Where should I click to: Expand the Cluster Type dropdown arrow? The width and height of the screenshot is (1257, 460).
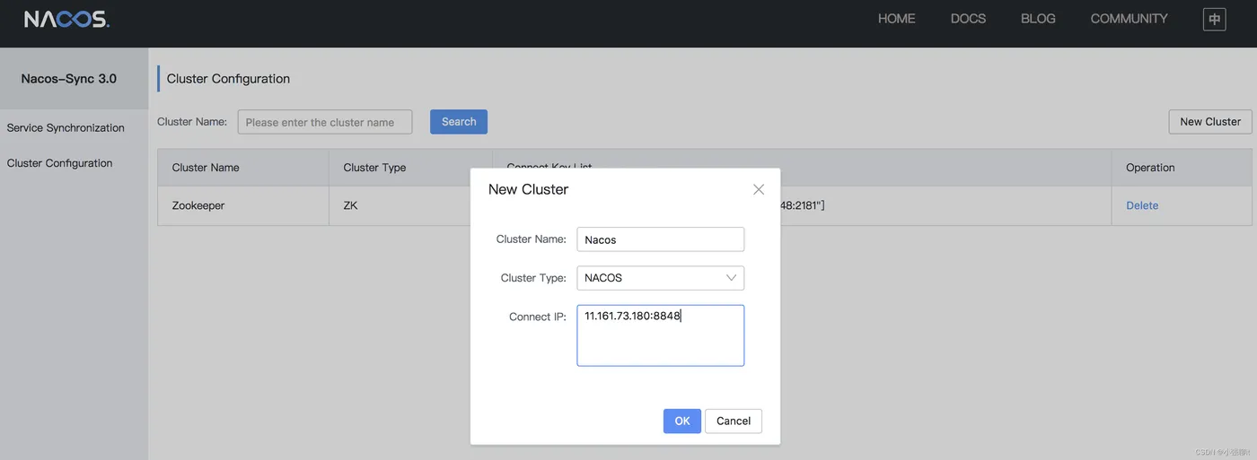click(x=731, y=278)
